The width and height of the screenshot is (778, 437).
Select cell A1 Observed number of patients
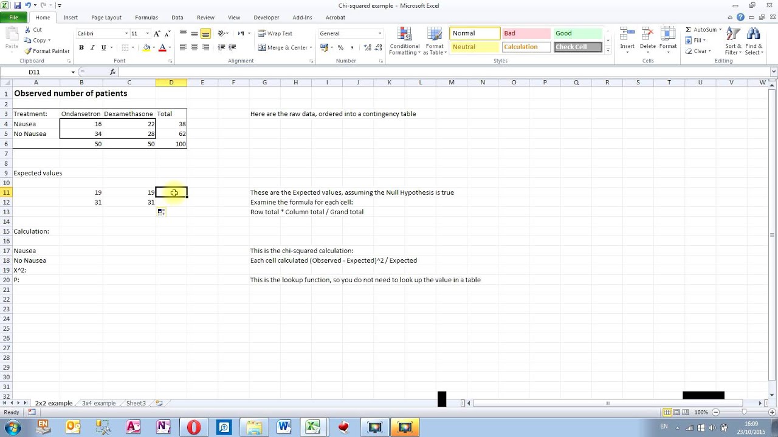pyautogui.click(x=36, y=93)
